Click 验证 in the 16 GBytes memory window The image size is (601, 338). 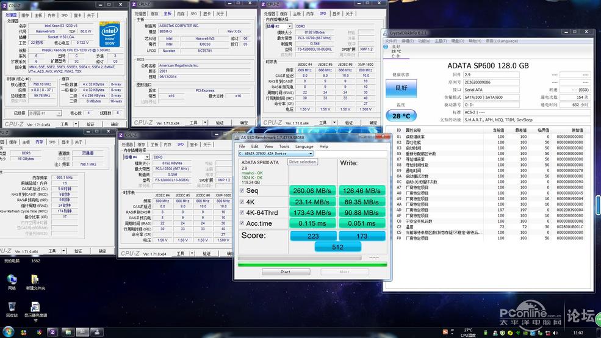click(x=78, y=251)
